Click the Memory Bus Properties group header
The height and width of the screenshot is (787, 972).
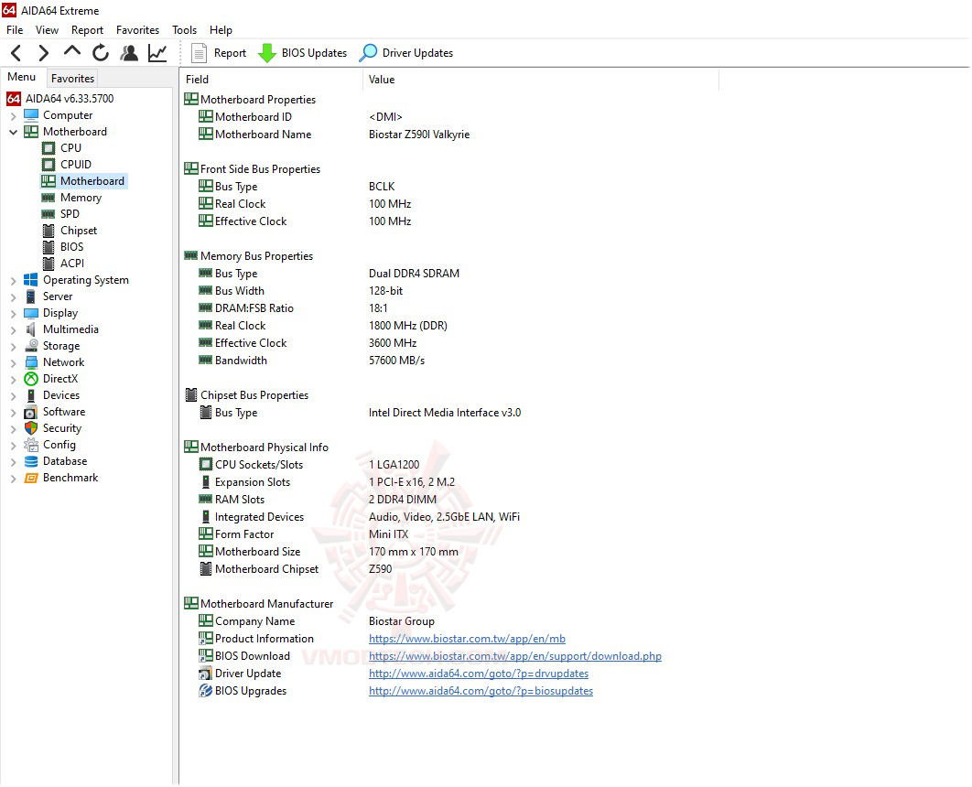[249, 256]
